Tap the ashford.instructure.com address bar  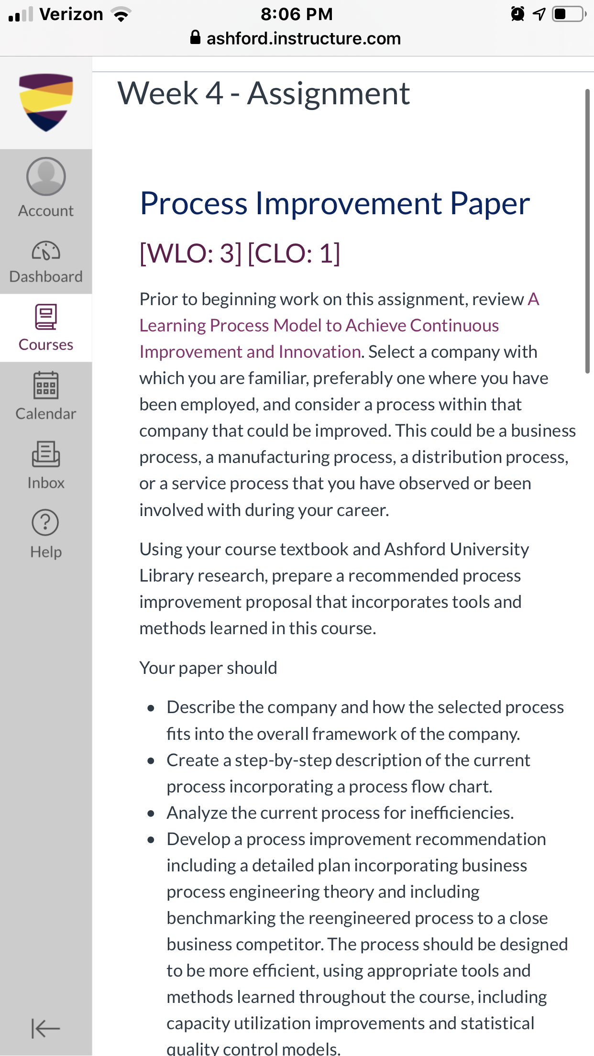pyautogui.click(x=297, y=38)
